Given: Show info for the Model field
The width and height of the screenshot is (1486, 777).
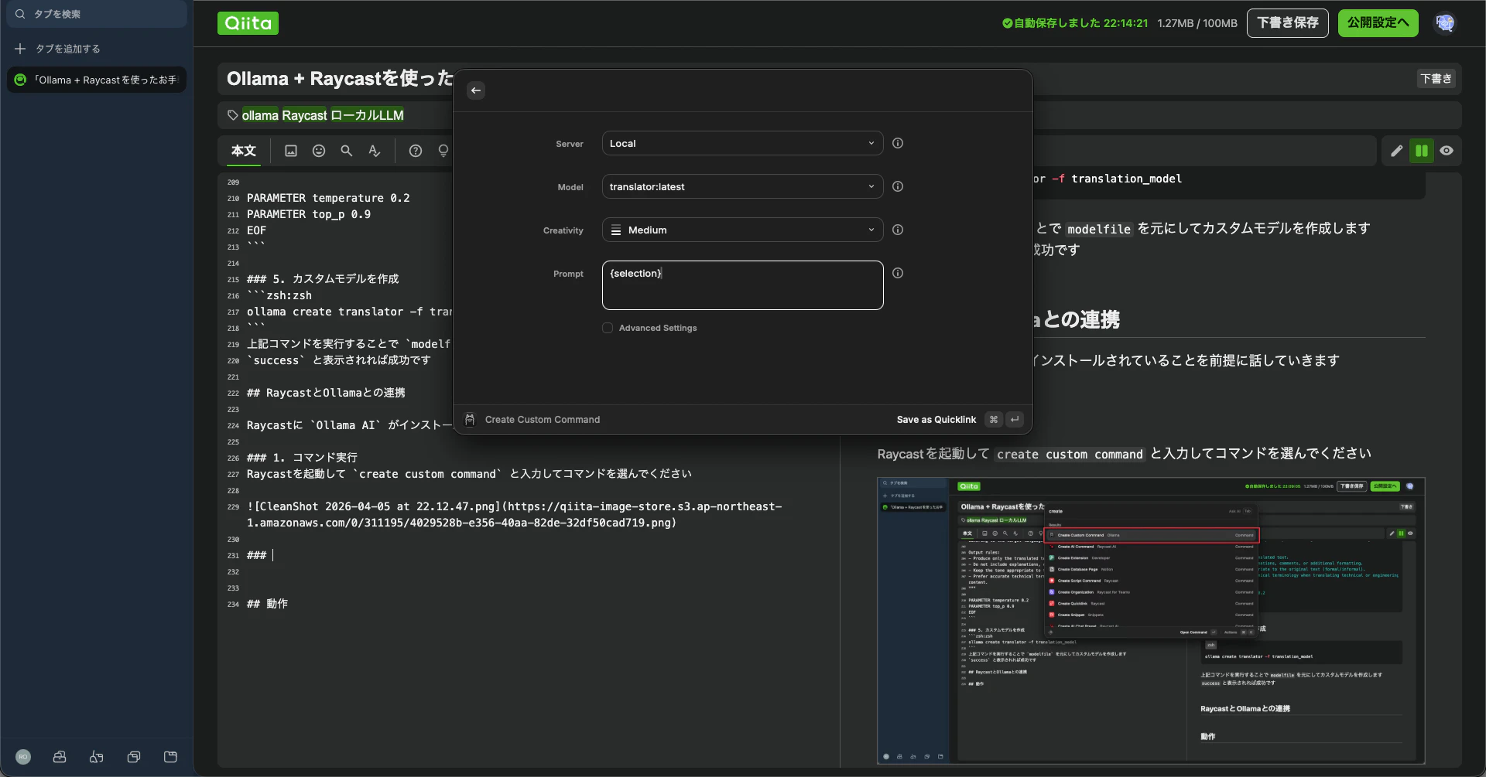Looking at the screenshot, I should coord(898,186).
